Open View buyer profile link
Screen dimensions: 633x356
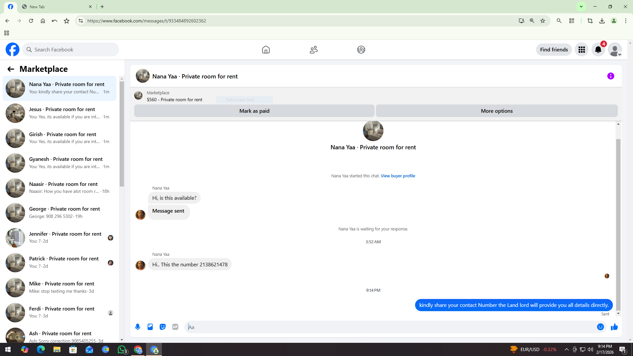(x=398, y=176)
